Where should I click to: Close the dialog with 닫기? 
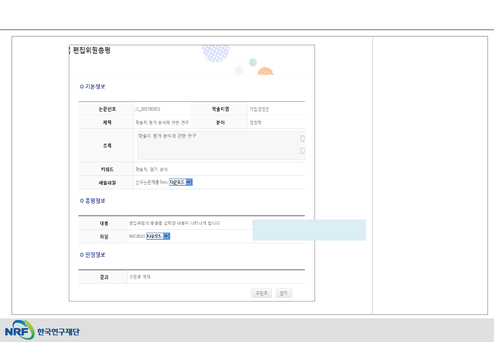tap(284, 293)
